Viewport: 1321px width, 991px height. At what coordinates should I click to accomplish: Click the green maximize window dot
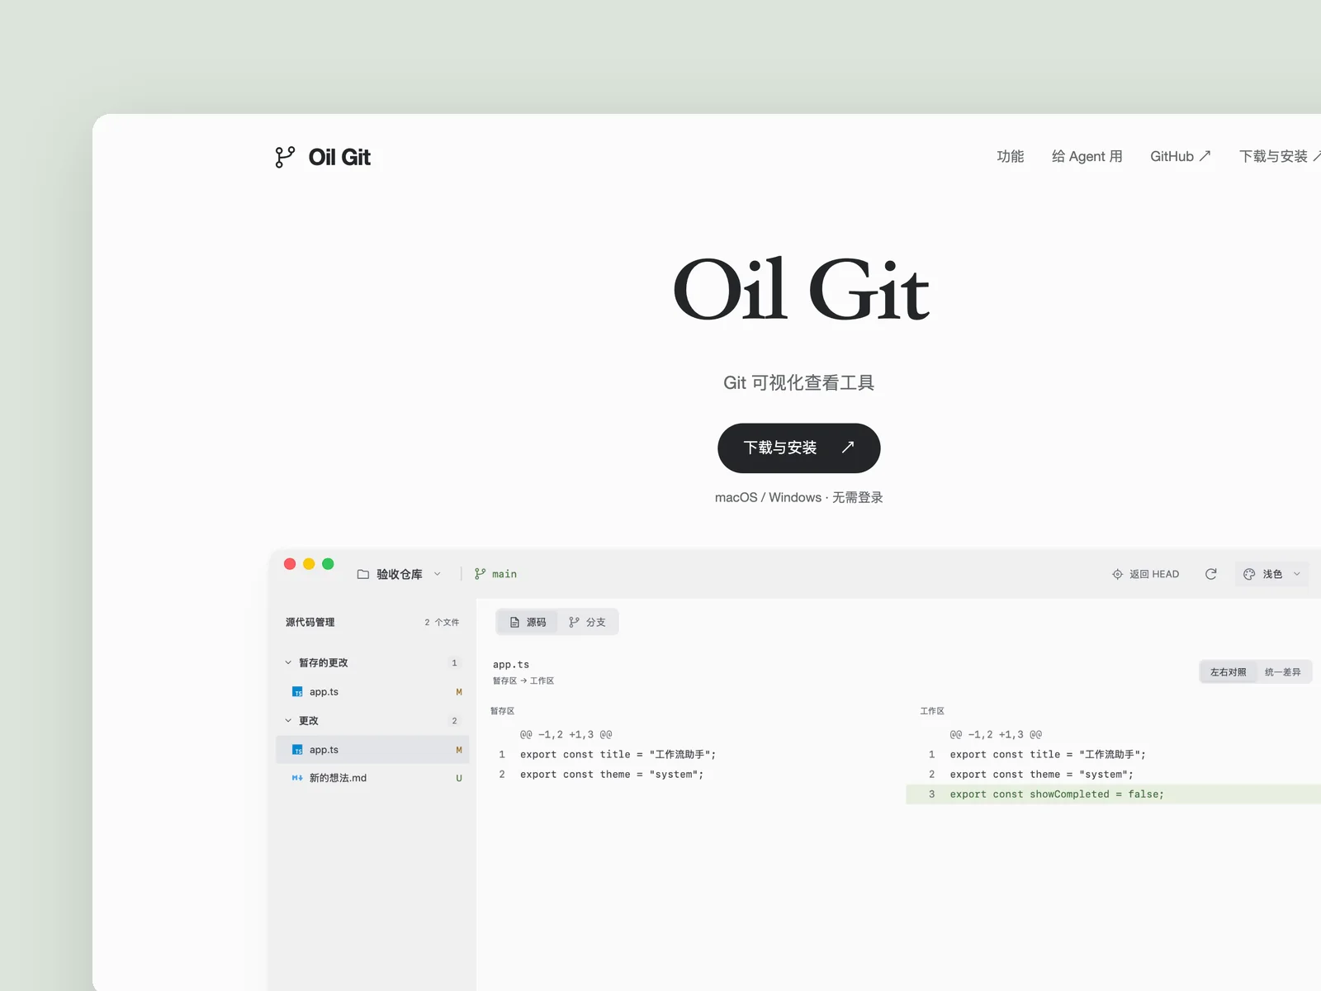tap(328, 564)
